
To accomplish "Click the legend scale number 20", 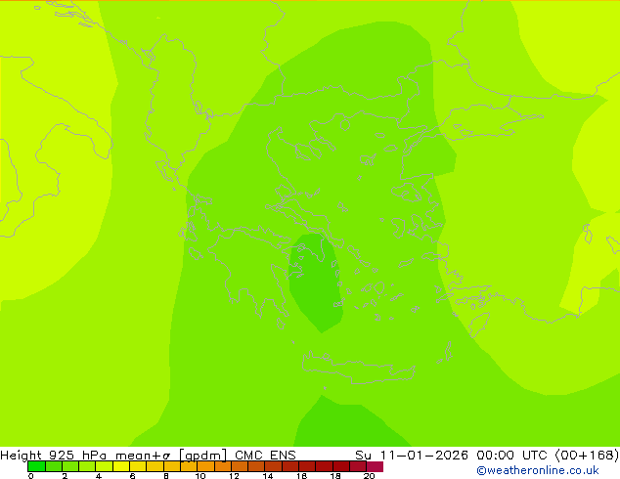I will [x=369, y=476].
